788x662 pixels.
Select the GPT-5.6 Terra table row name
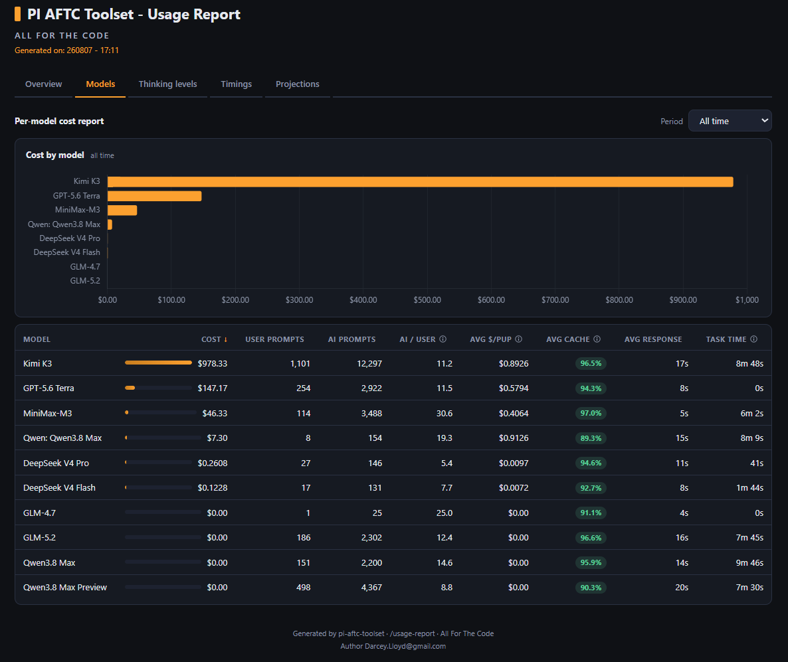pos(49,388)
